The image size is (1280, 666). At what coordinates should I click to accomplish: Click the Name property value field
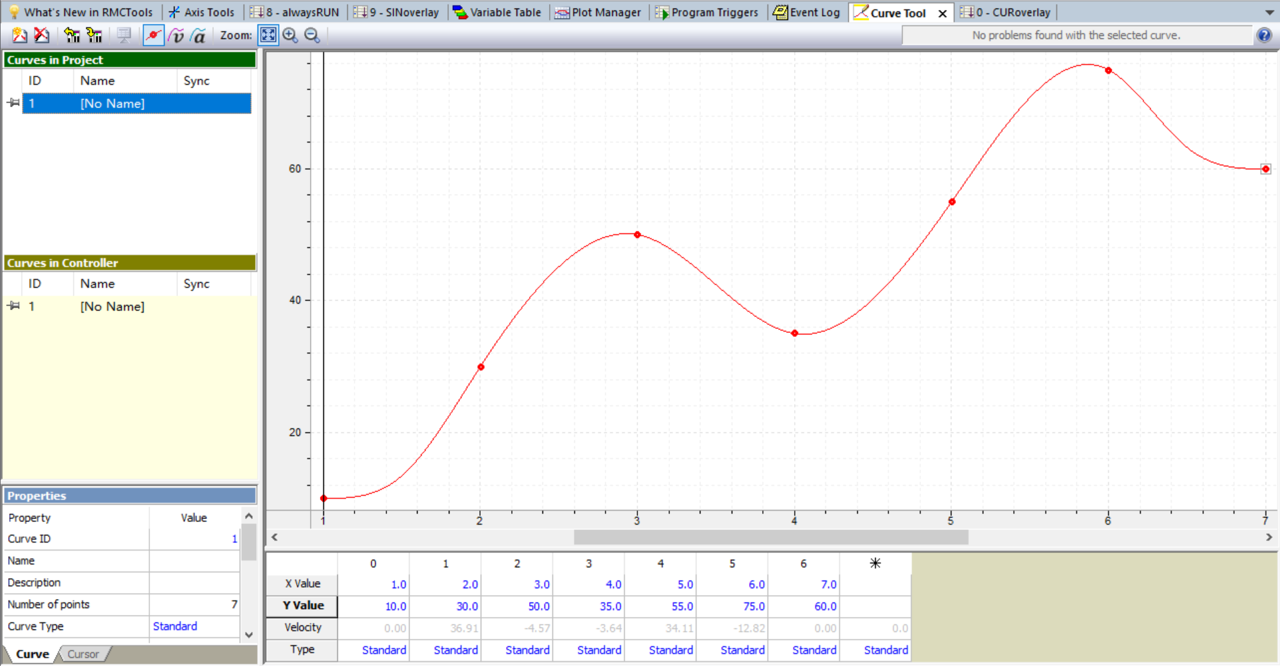coord(195,561)
